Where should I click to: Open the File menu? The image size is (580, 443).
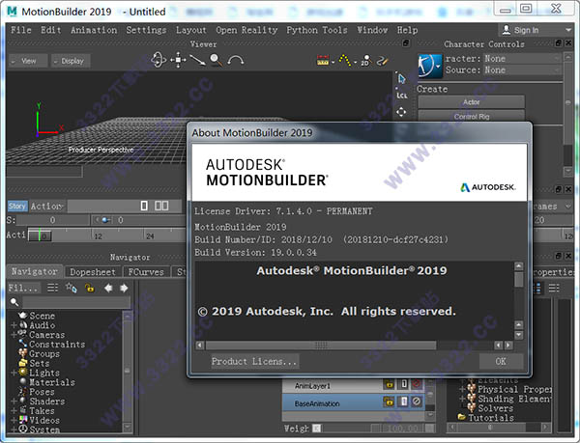point(21,30)
